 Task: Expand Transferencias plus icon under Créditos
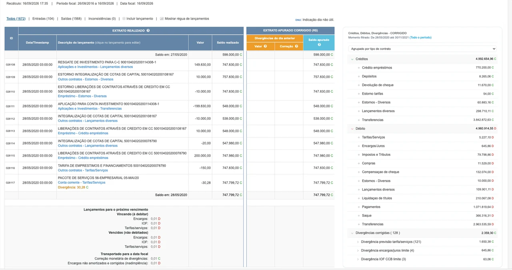click(x=359, y=120)
